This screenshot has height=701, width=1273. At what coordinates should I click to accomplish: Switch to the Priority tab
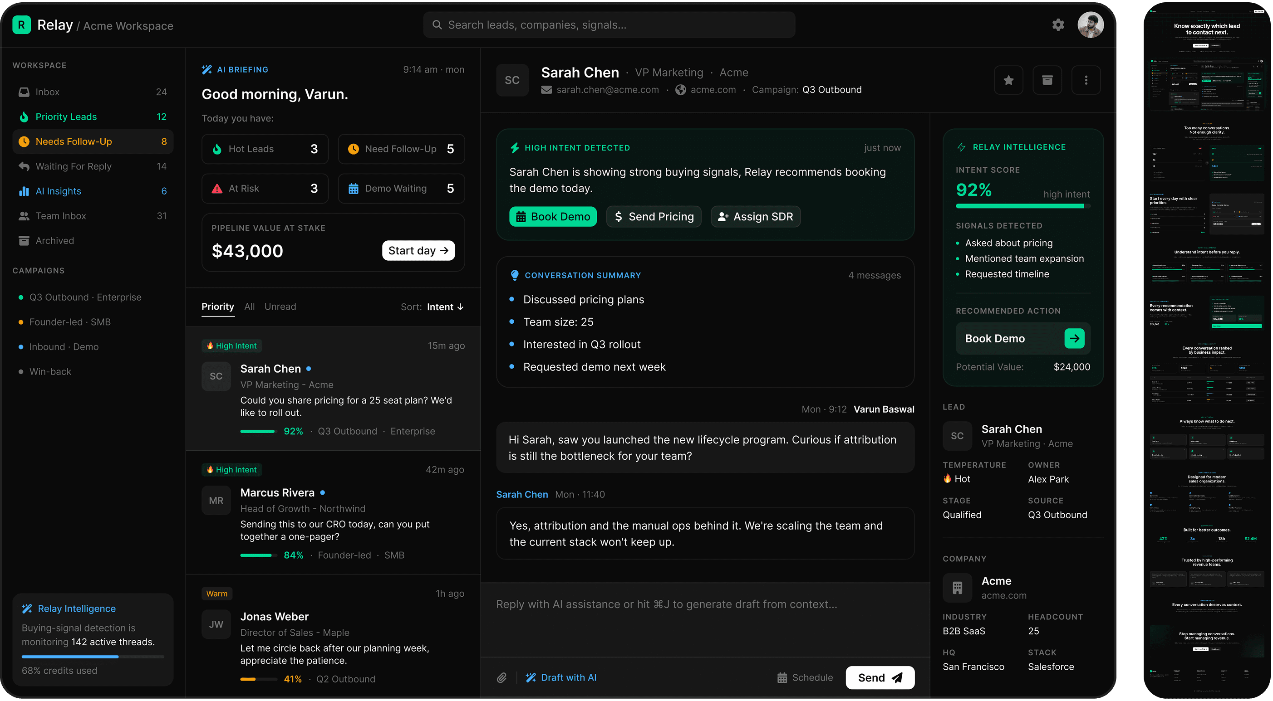coord(217,307)
